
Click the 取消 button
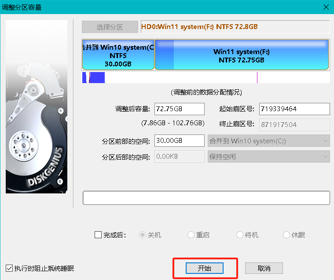click(x=264, y=268)
